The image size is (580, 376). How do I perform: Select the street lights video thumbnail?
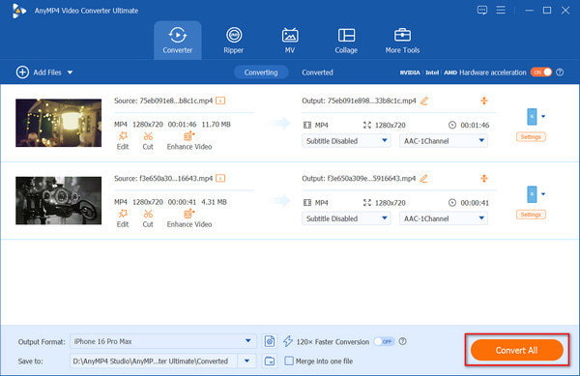pos(58,123)
